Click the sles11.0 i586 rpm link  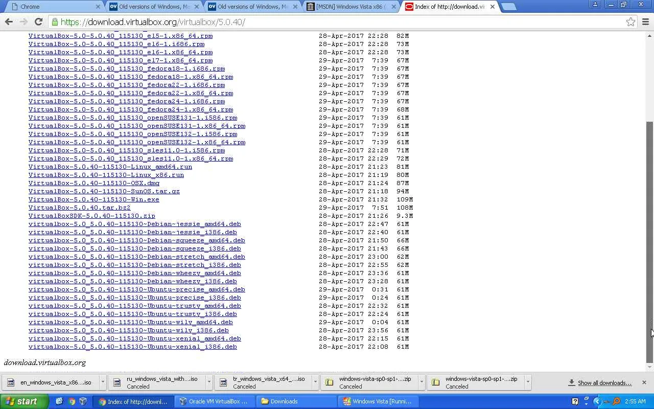pos(127,150)
